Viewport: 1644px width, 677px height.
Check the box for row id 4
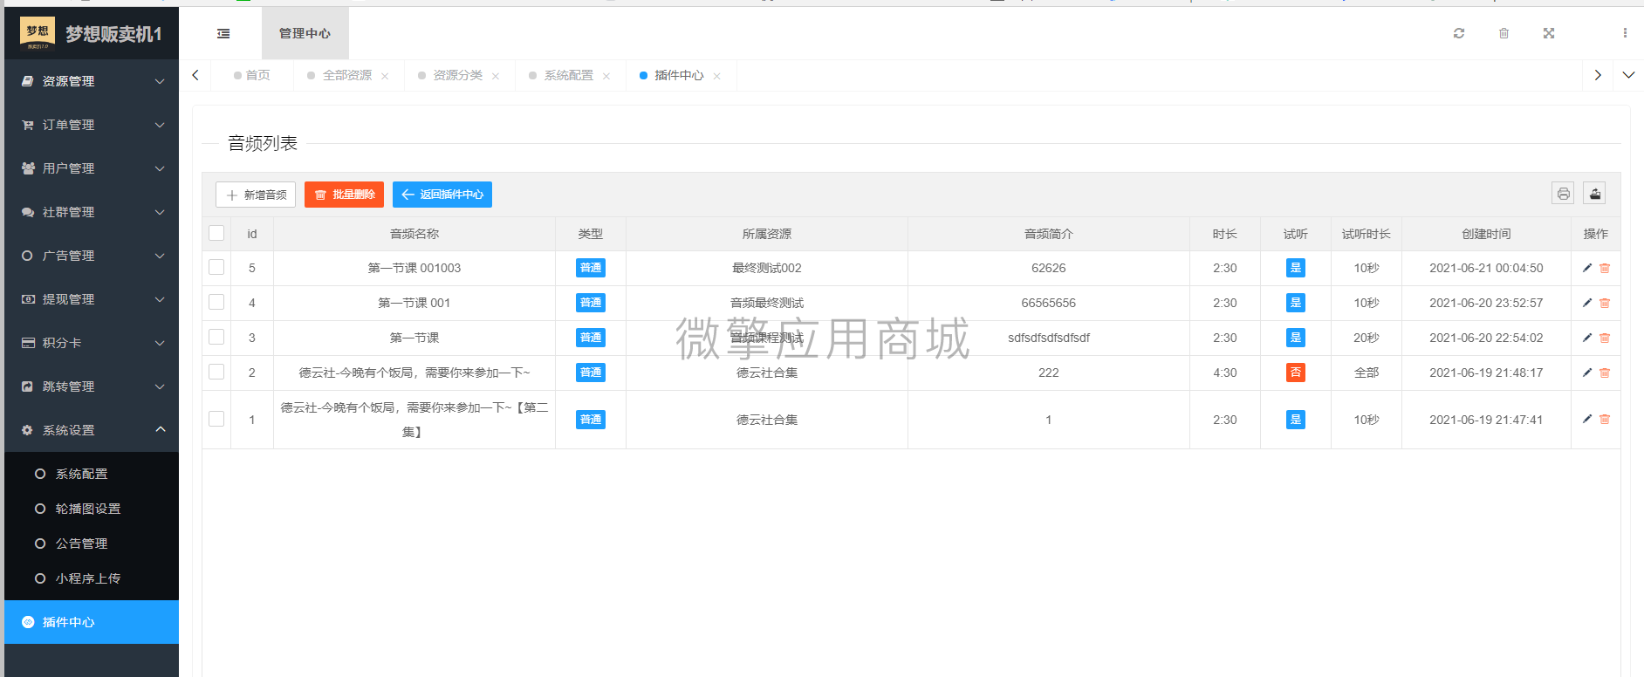tap(216, 302)
